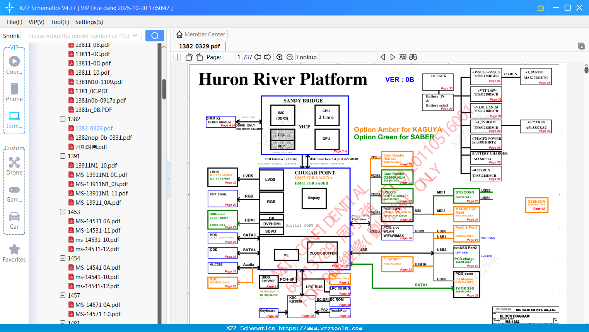Go to next page arrow

tap(268, 57)
